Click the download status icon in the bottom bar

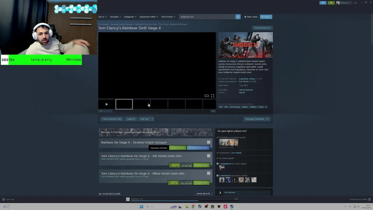128,199
